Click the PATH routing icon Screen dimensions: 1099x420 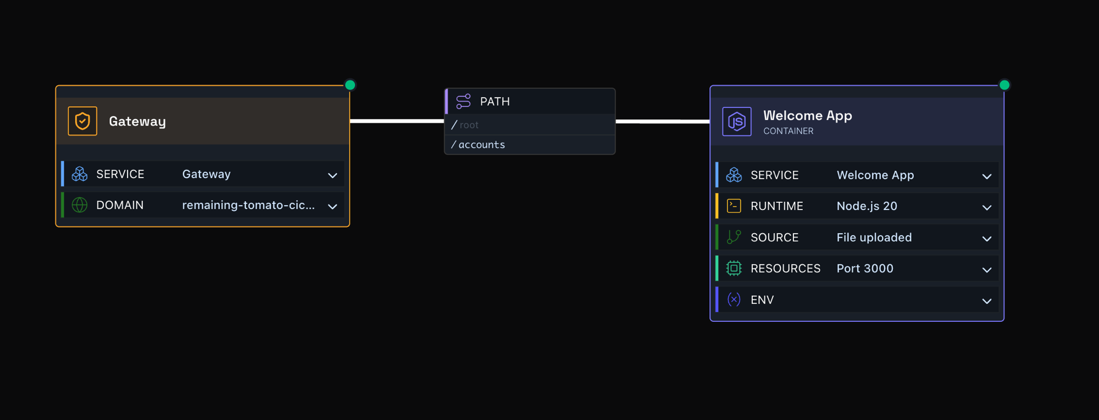pos(463,101)
